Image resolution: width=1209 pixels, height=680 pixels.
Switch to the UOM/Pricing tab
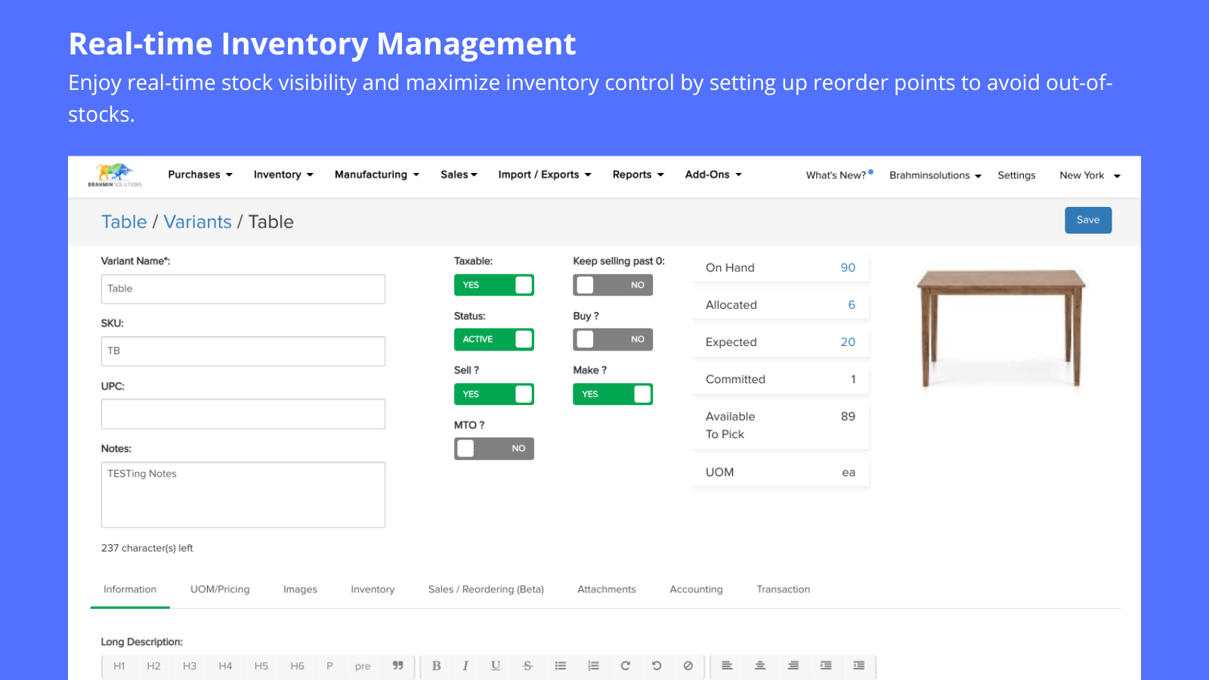(x=220, y=589)
